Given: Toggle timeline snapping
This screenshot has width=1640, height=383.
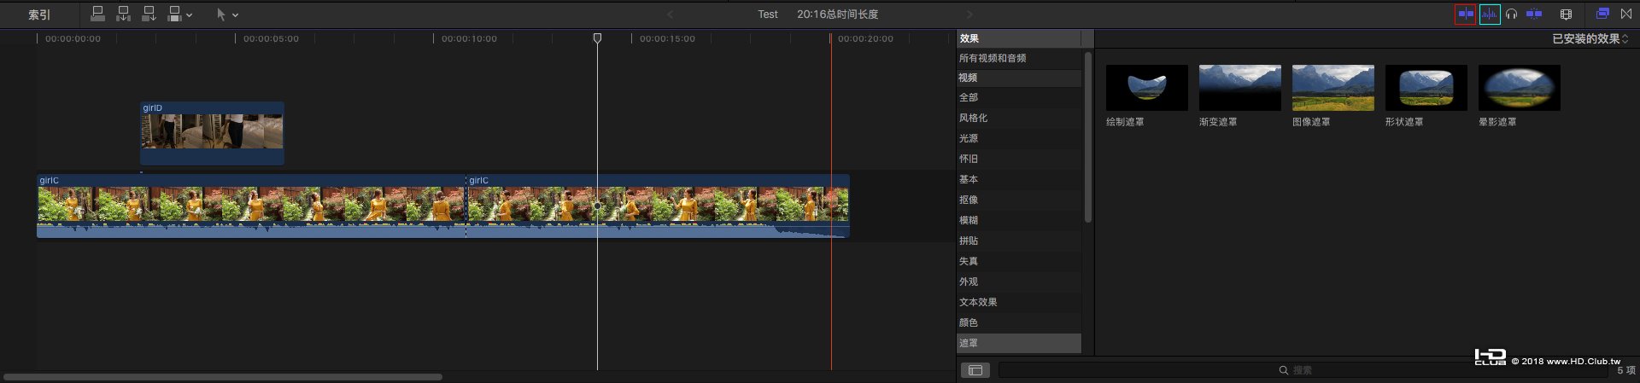Looking at the screenshot, I should (1534, 15).
